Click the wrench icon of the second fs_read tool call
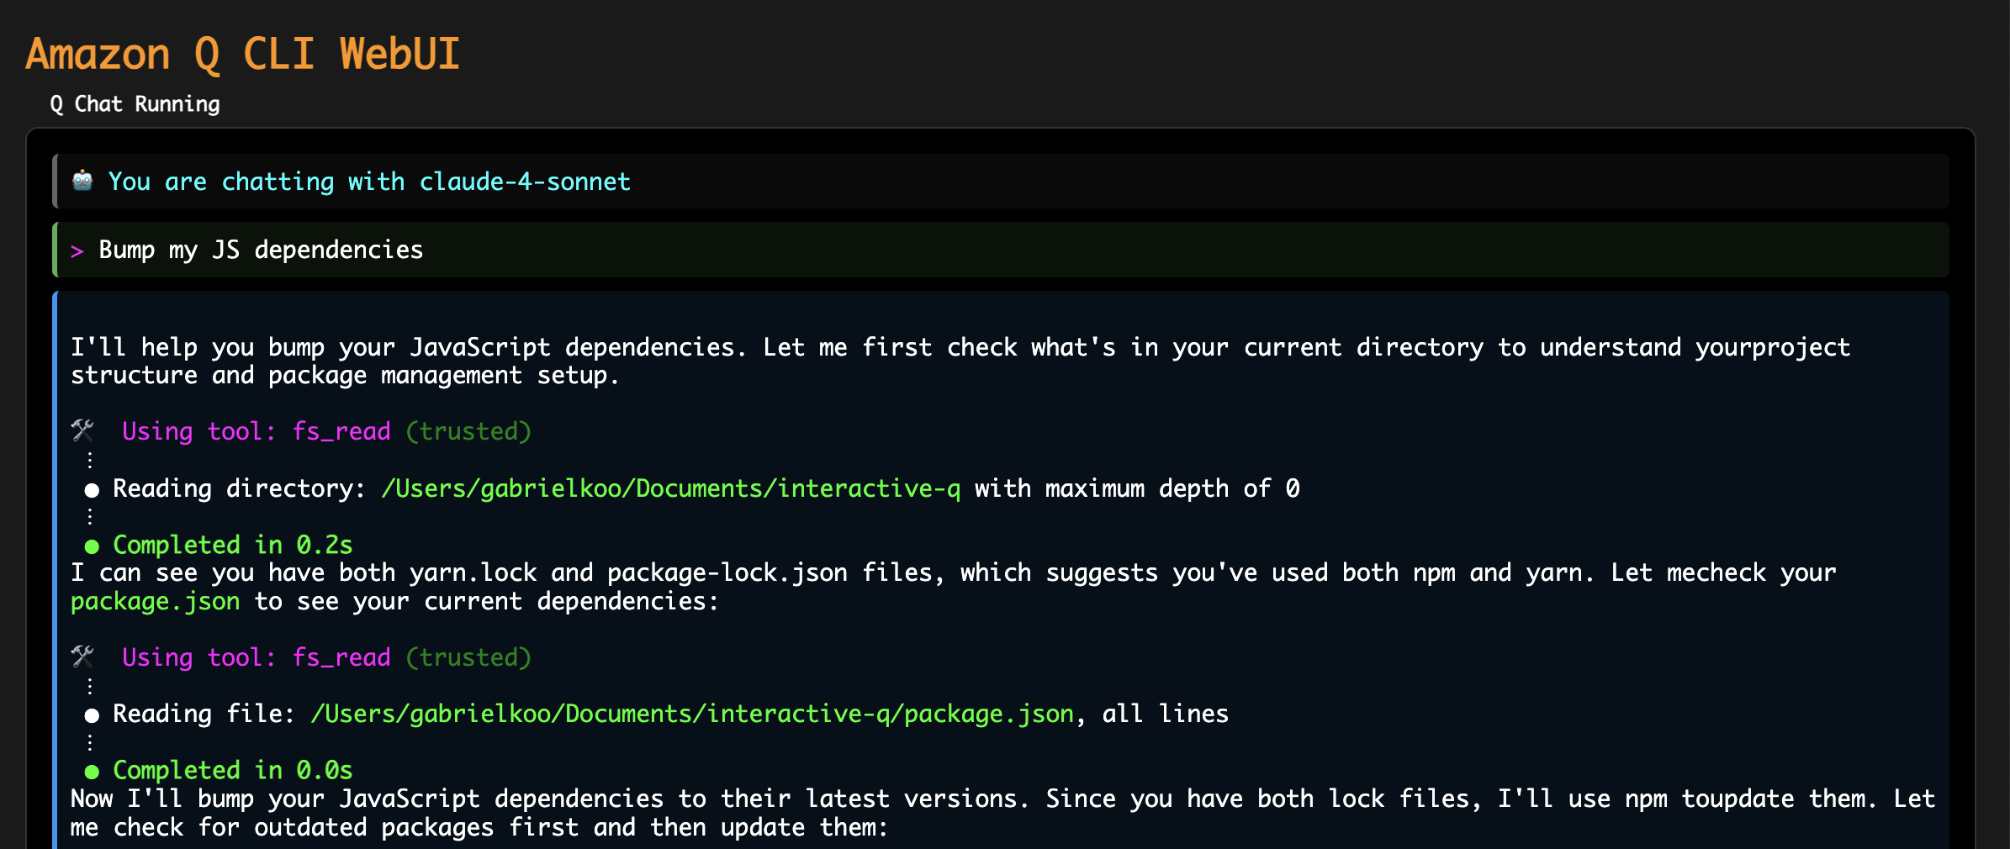2010x849 pixels. pos(82,657)
